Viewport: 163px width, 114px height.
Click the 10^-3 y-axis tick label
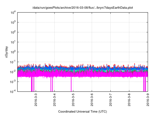[x=13, y=82]
